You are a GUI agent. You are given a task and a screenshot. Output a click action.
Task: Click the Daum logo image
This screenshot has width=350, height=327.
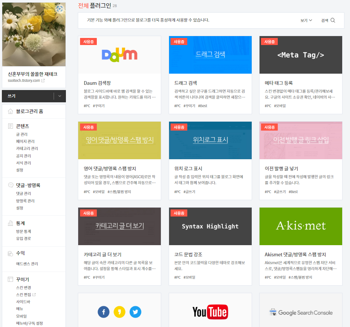click(120, 55)
